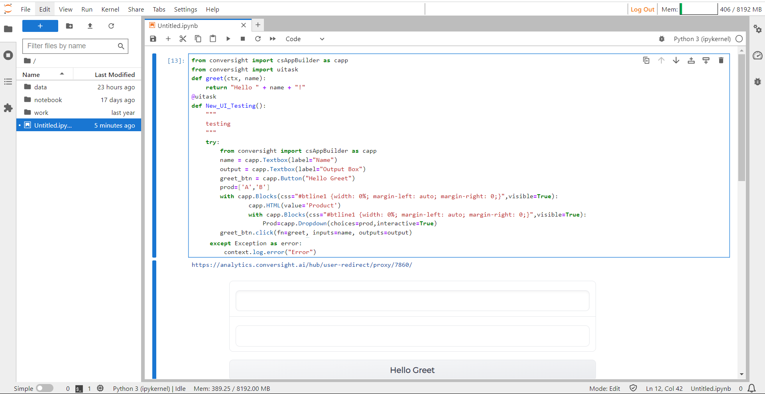This screenshot has width=765, height=394.
Task: Click the first empty Name textbox in output
Action: (x=412, y=301)
